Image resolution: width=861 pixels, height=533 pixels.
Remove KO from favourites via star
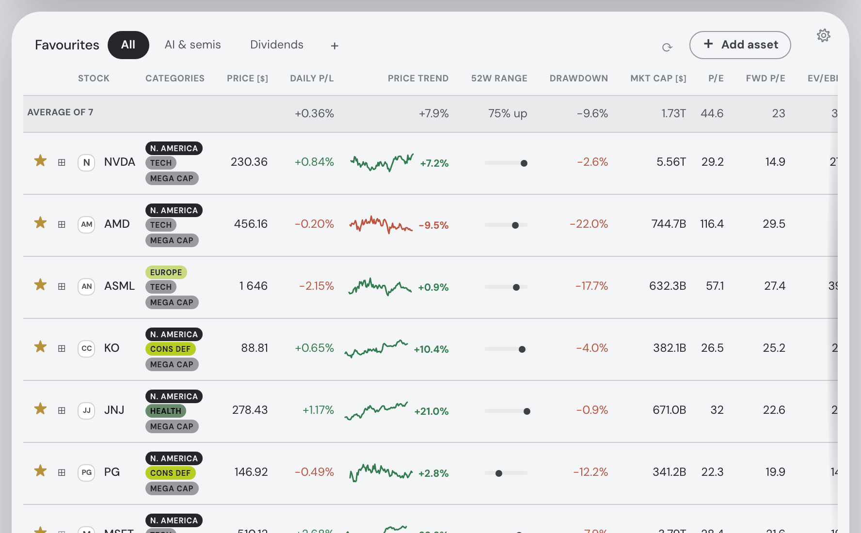40,347
